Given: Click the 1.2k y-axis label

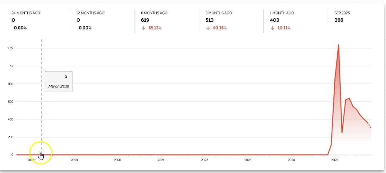Looking at the screenshot, I should [10, 48].
